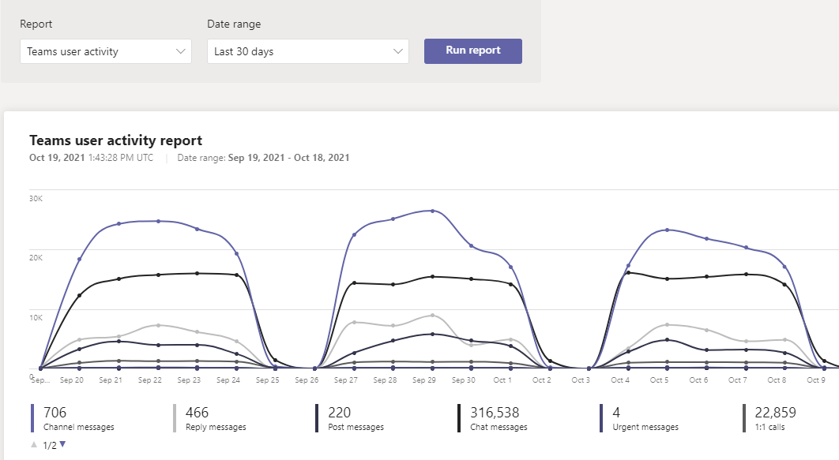Pick the light gray line's Sep 29 data point

click(x=432, y=316)
